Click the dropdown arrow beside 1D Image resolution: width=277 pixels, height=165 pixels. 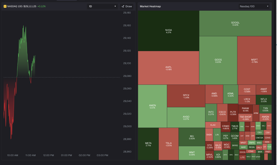(x=115, y=6)
